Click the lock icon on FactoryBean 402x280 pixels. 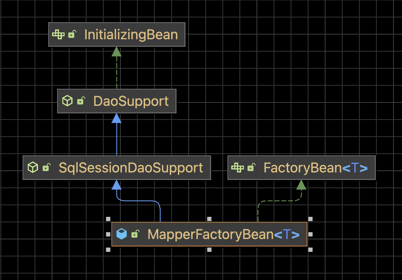point(251,167)
